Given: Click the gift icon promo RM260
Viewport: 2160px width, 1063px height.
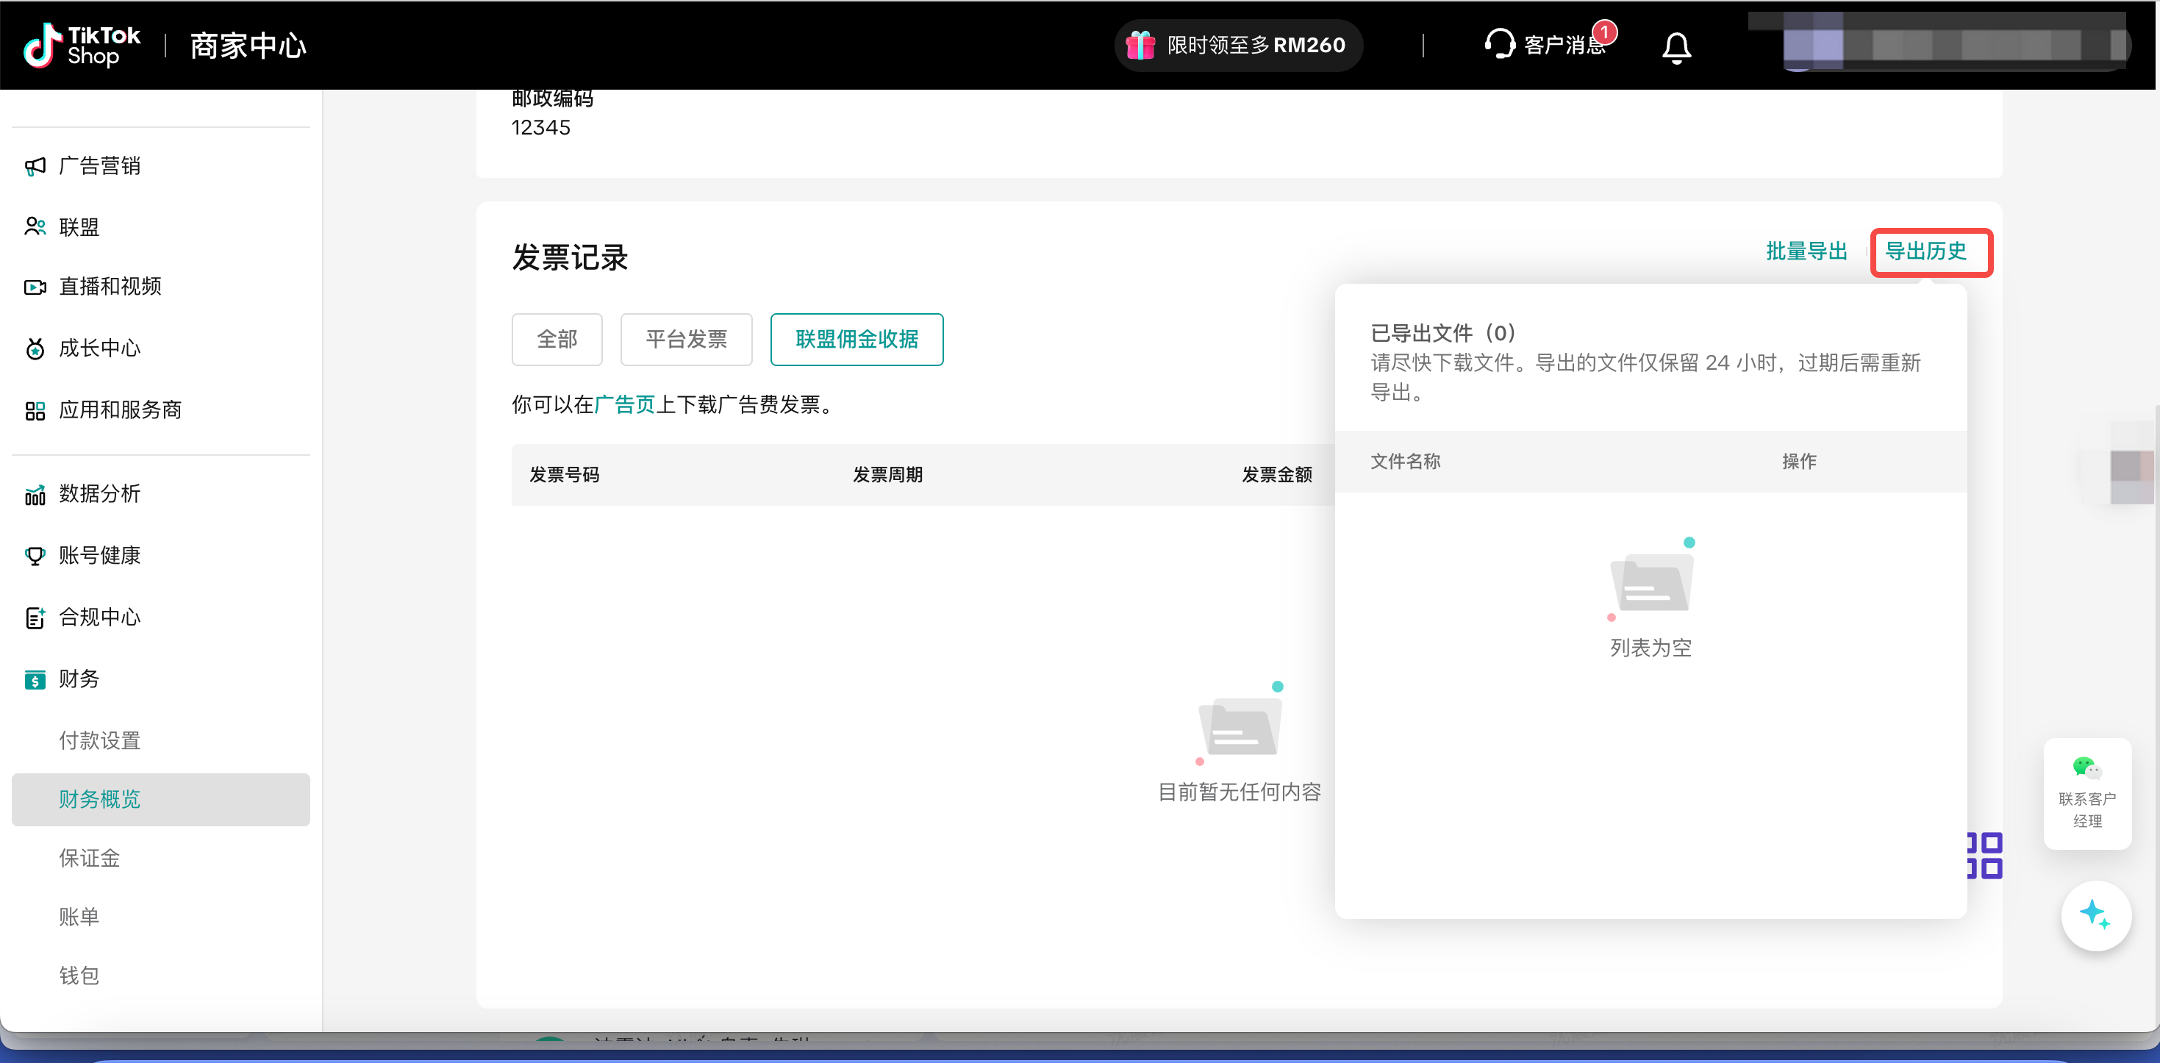Looking at the screenshot, I should point(1140,46).
